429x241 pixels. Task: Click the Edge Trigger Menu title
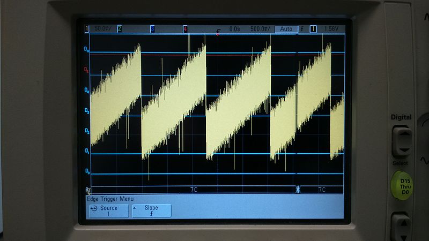(110, 199)
